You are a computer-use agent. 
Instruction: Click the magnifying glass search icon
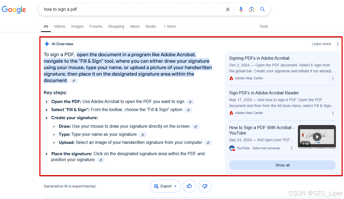click(263, 9)
